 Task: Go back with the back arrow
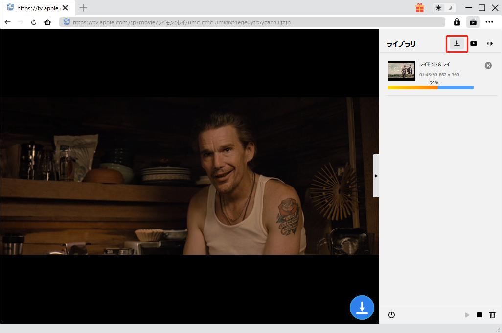(8, 22)
